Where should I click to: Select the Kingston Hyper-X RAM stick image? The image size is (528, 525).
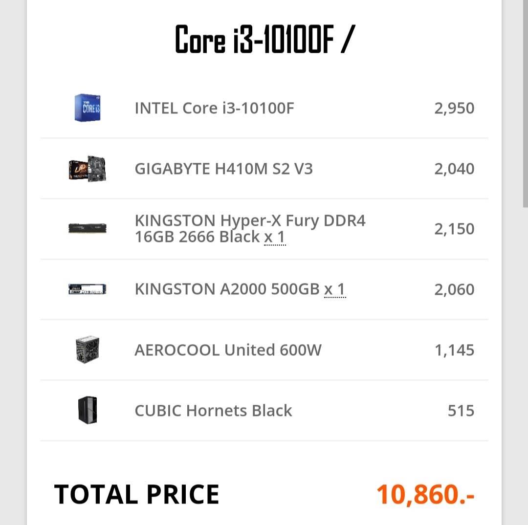pos(88,228)
